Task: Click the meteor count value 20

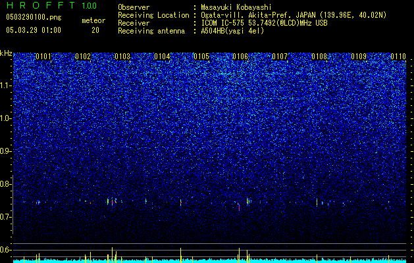Action: point(95,30)
